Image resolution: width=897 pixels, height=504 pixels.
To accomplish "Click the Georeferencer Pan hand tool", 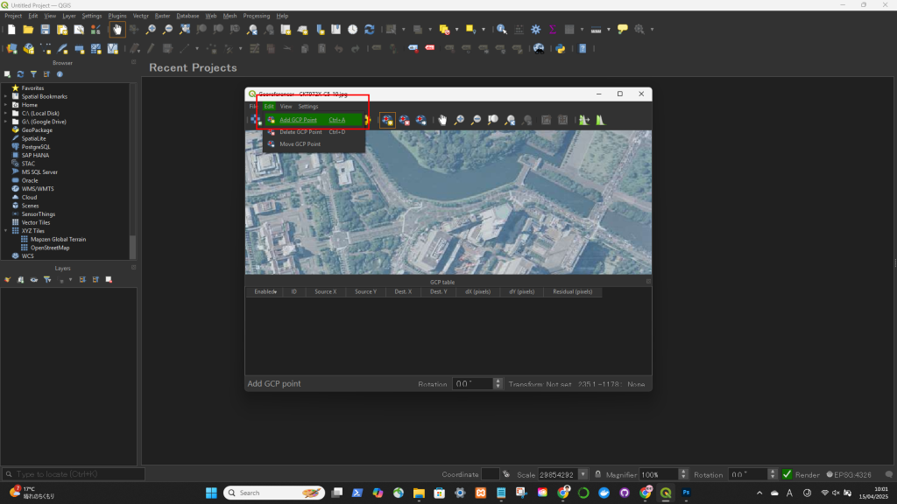I will pos(442,120).
